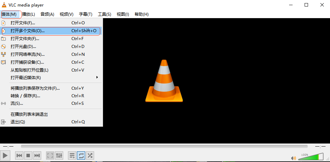Click the Play button
330x162 pixels.
click(x=5, y=155)
